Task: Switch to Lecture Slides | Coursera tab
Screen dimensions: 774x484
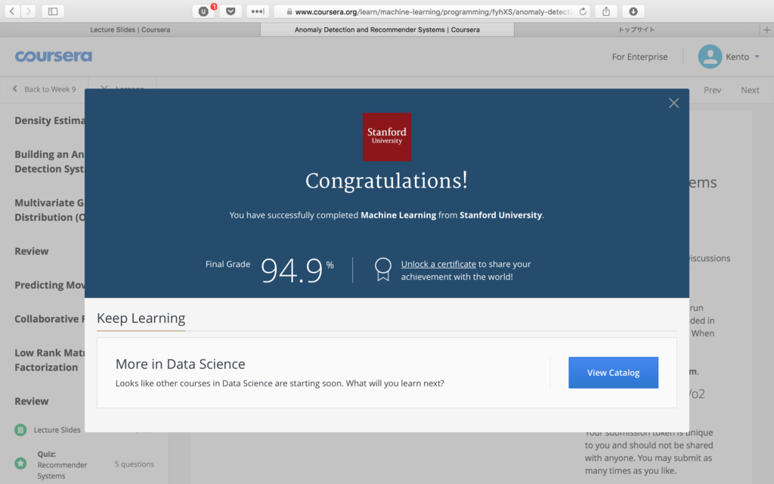Action: click(130, 29)
